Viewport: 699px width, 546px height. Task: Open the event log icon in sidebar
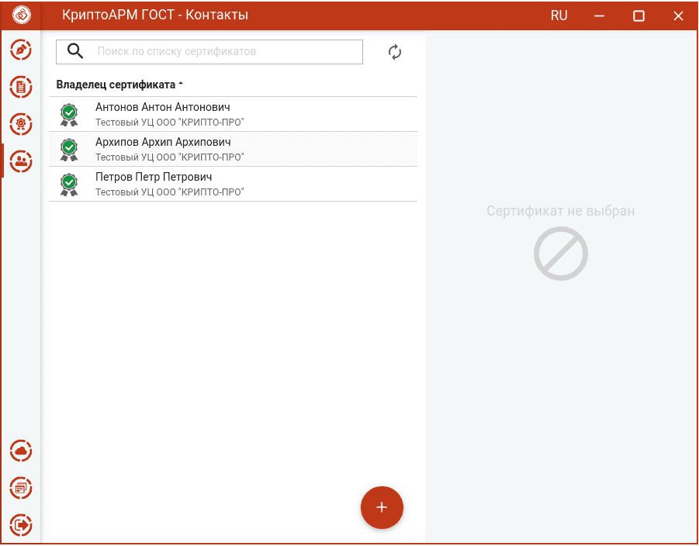pyautogui.click(x=21, y=488)
